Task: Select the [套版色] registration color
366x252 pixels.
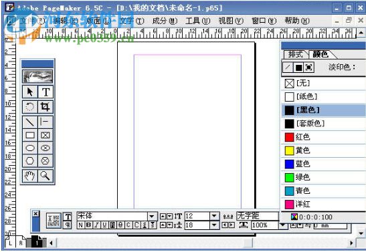Action: click(324, 124)
